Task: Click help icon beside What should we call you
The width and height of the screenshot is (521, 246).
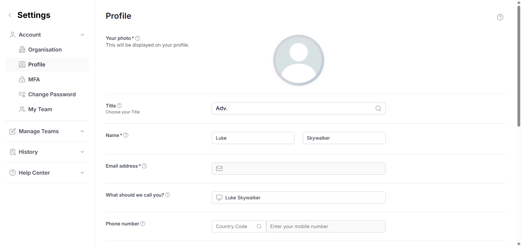Action: pyautogui.click(x=167, y=195)
